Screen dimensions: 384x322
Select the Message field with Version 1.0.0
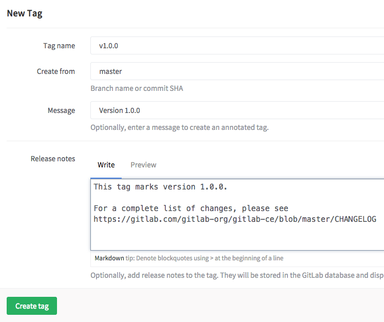click(236, 110)
